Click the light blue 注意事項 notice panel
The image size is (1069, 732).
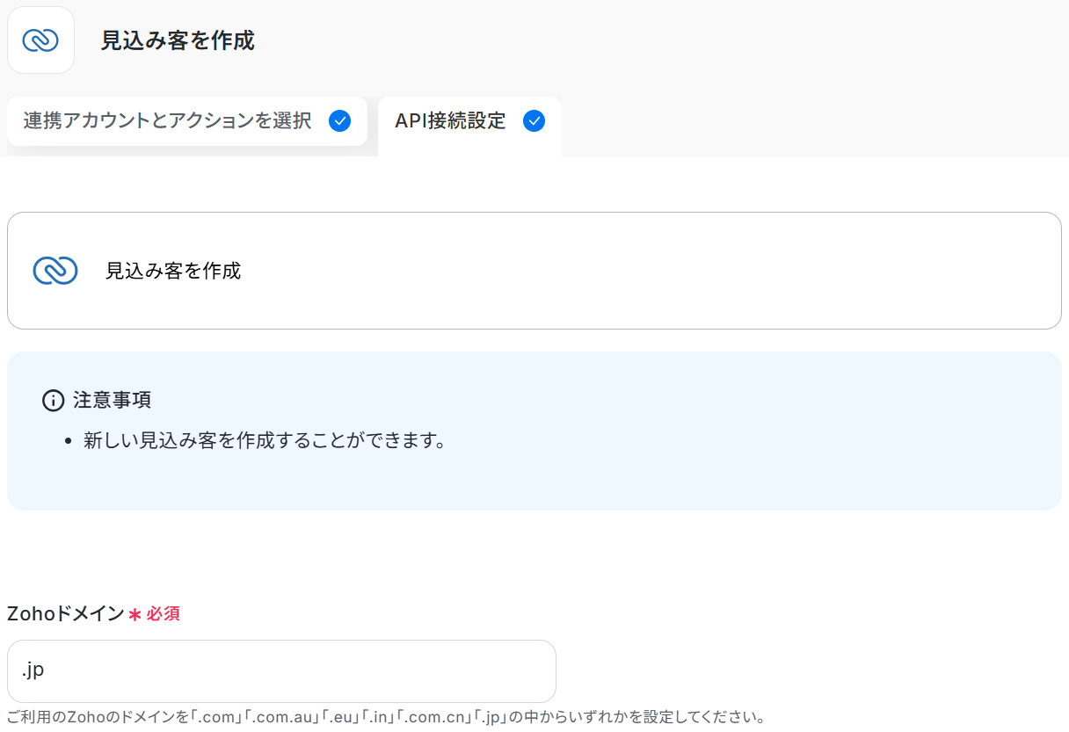[x=534, y=431]
